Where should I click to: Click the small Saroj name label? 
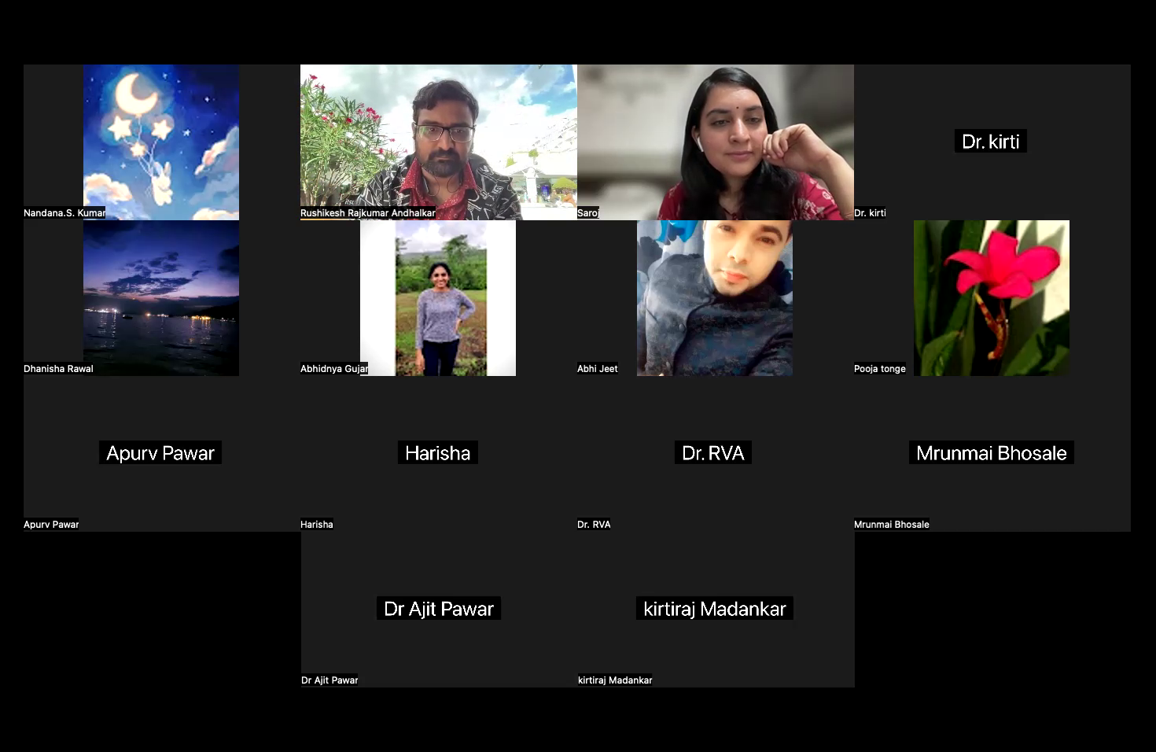587,213
